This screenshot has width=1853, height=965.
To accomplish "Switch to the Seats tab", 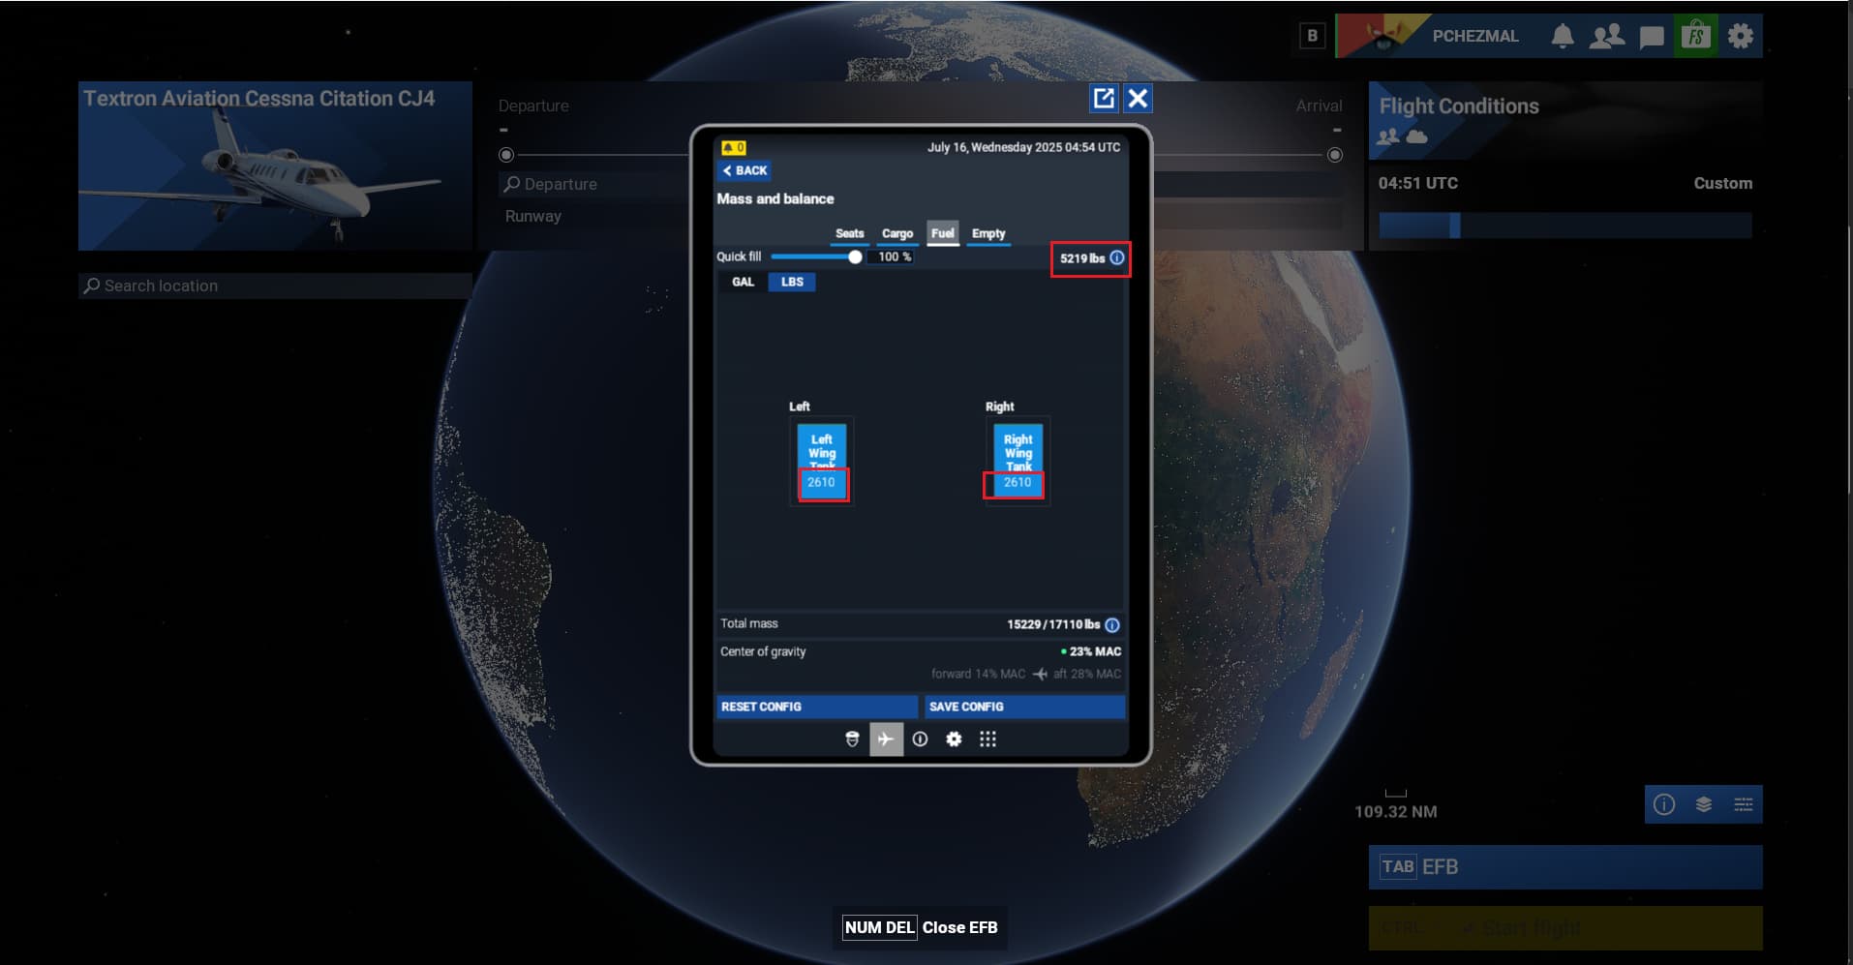I will pos(849,233).
